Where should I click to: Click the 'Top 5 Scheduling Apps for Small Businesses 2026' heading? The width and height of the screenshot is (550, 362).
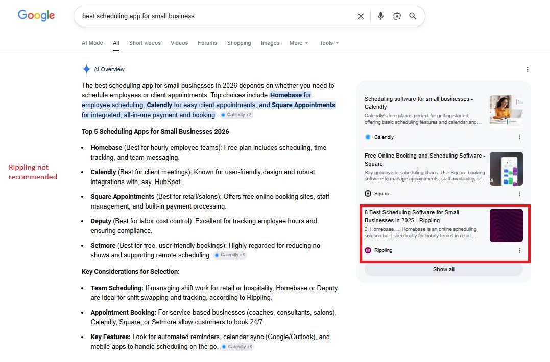(155, 131)
